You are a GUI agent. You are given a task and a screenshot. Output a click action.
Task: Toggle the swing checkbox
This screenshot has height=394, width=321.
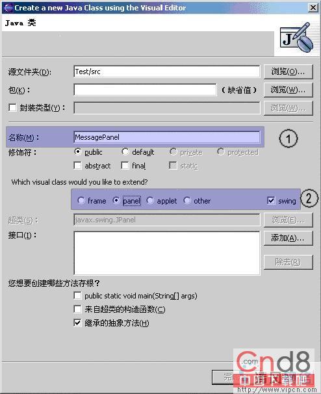(x=271, y=200)
